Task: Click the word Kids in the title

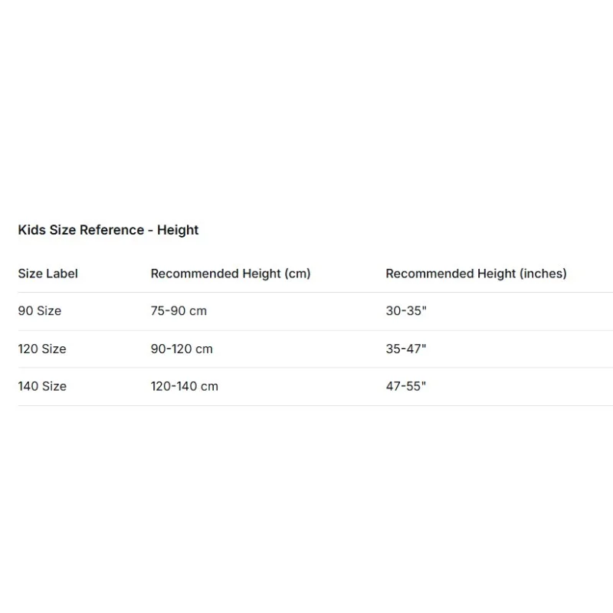Action: pos(31,230)
